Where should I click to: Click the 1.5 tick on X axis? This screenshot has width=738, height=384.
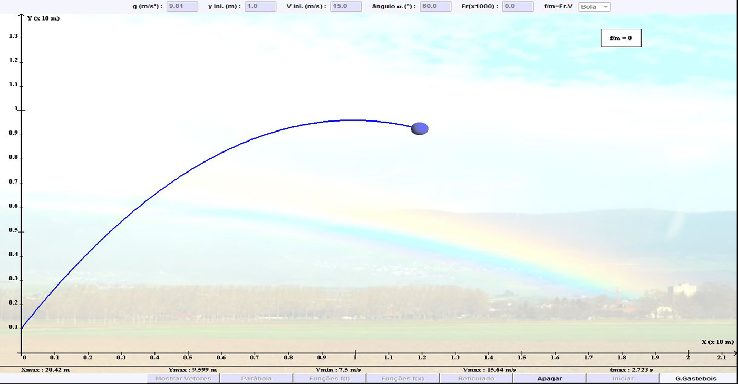point(521,358)
